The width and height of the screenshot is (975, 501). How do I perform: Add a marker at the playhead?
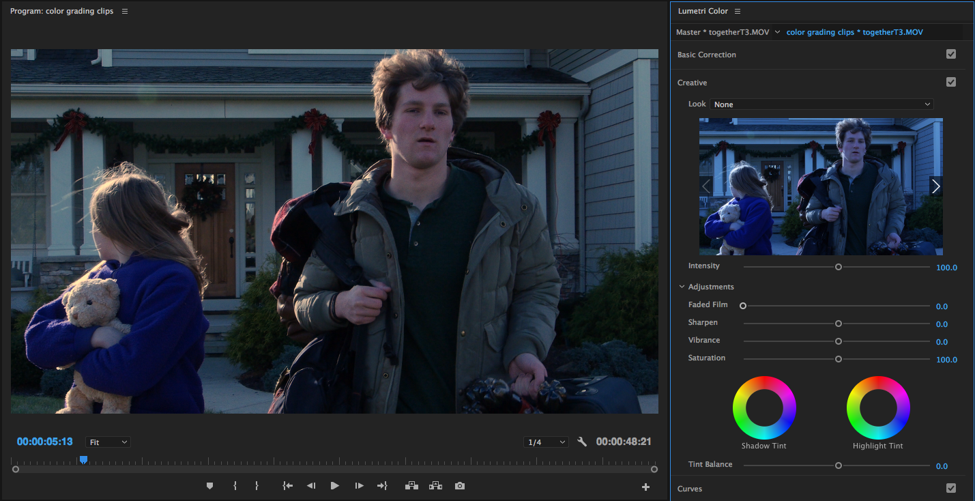point(209,485)
